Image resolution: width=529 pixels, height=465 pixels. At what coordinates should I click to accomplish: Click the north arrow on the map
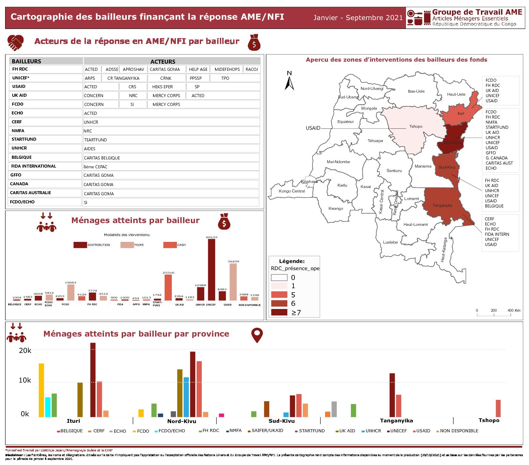coord(289,80)
